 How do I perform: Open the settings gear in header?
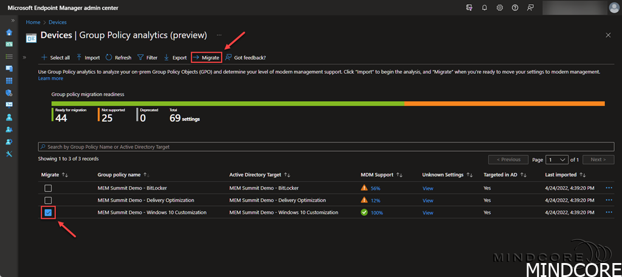click(x=499, y=8)
